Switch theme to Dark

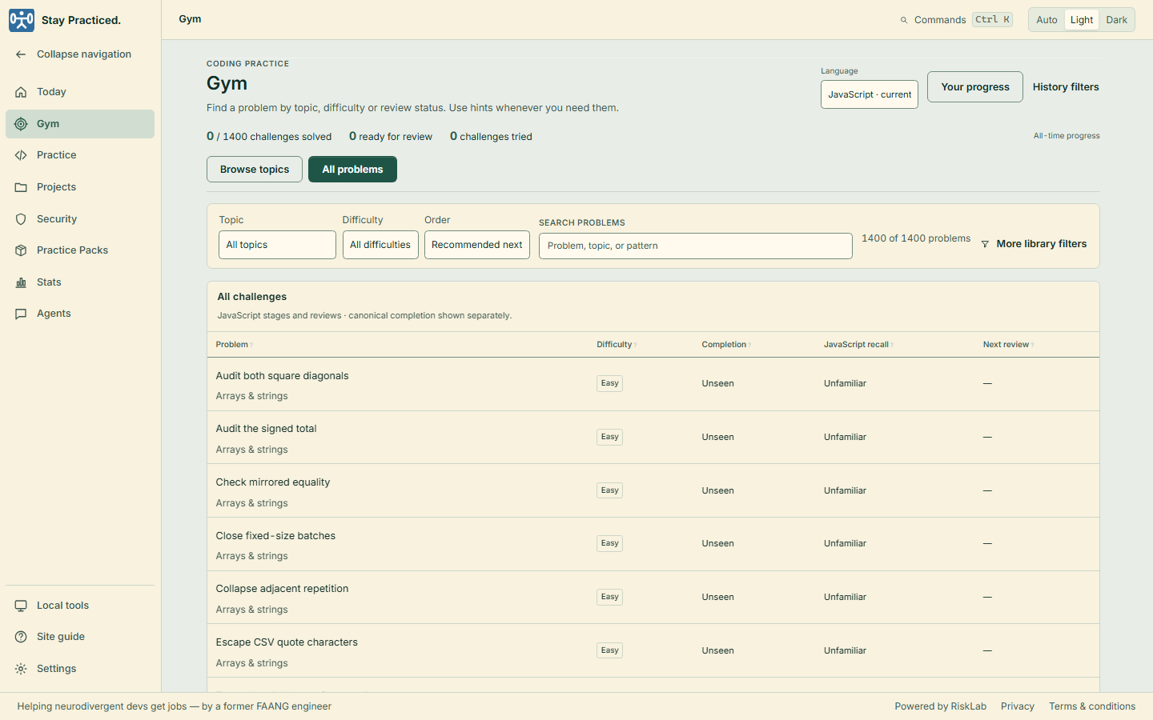tap(1116, 20)
